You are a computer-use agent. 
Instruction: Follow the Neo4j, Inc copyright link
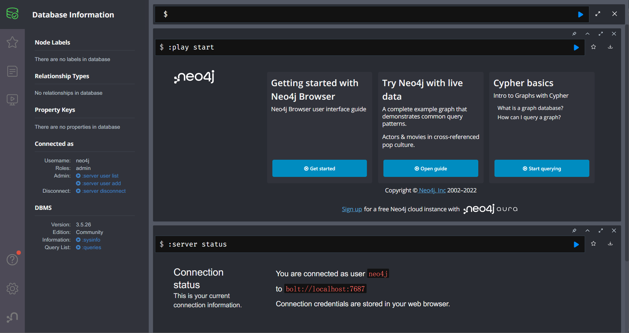coord(432,190)
